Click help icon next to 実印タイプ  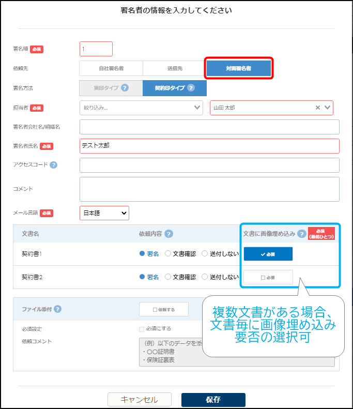[x=125, y=88]
